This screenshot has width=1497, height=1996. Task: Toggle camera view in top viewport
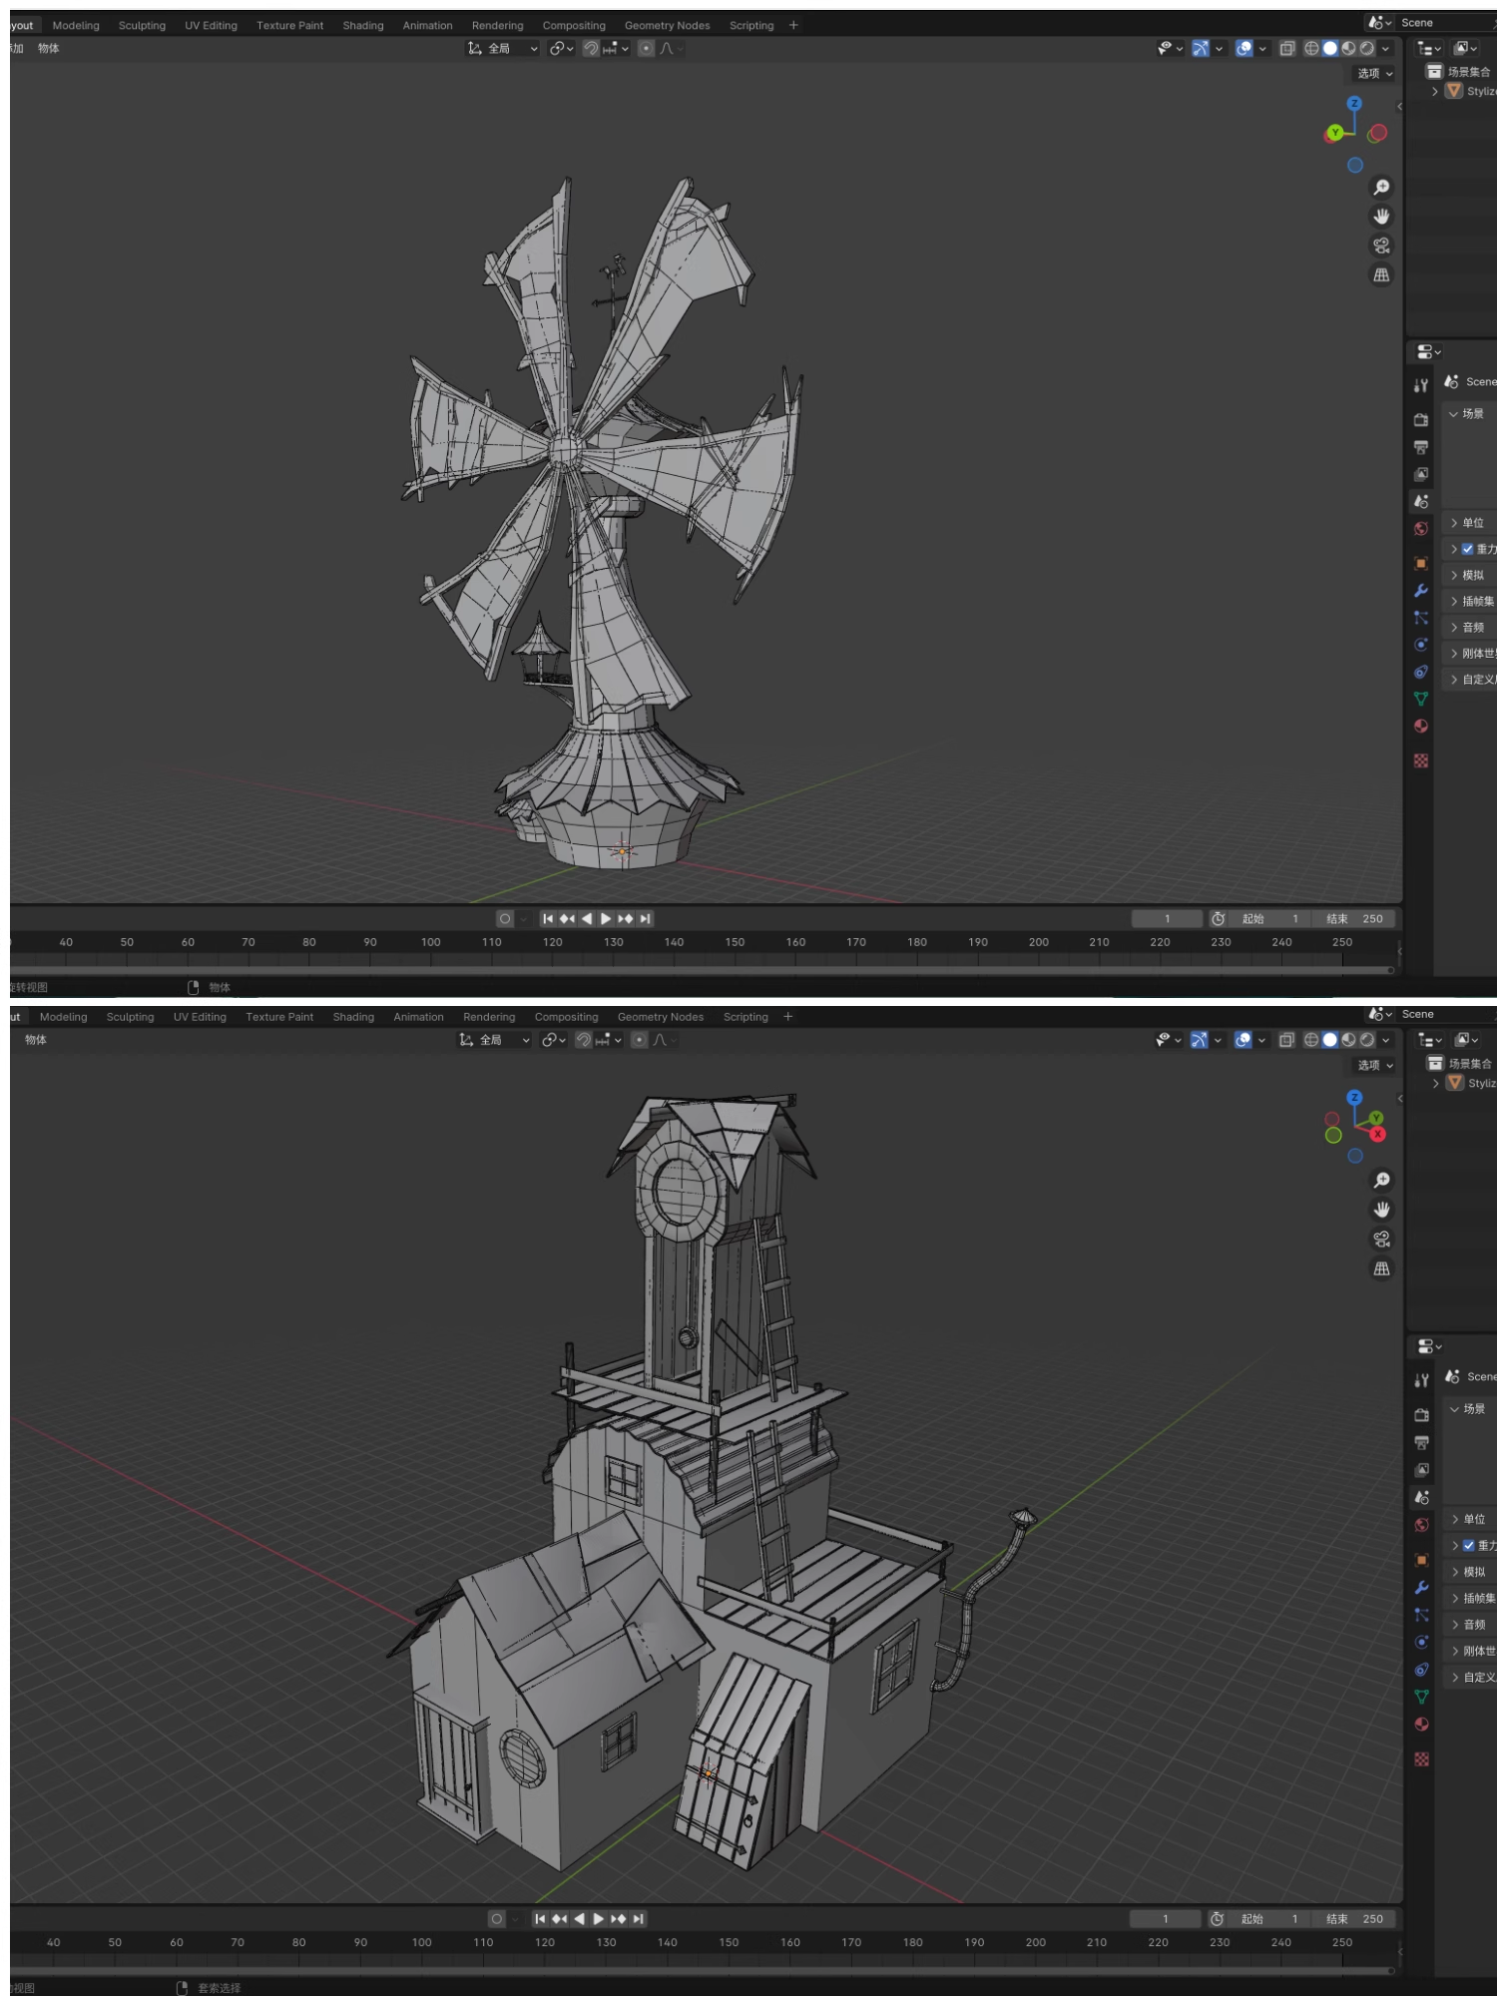pos(1381,246)
